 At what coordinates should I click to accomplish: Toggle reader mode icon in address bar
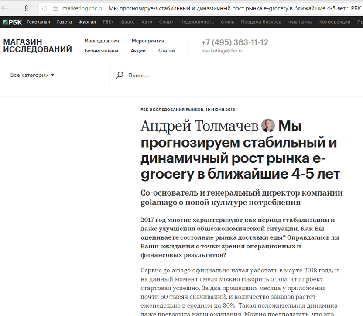tap(55, 9)
